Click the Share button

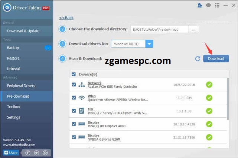point(11,153)
